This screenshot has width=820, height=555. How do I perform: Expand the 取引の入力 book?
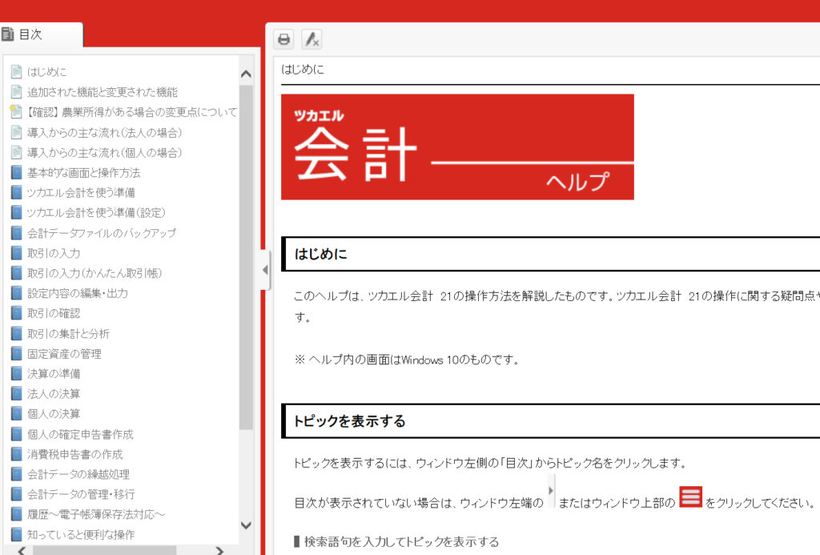(54, 253)
